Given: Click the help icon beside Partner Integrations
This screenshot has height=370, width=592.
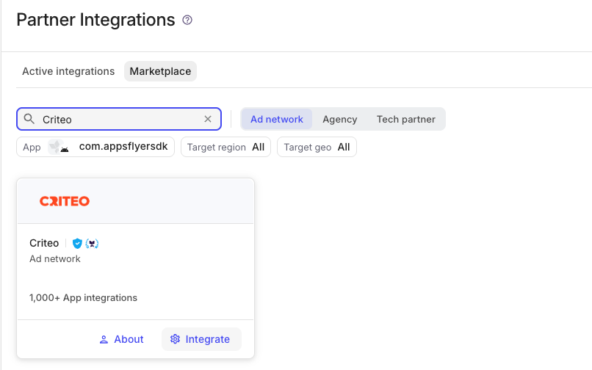Looking at the screenshot, I should 187,20.
